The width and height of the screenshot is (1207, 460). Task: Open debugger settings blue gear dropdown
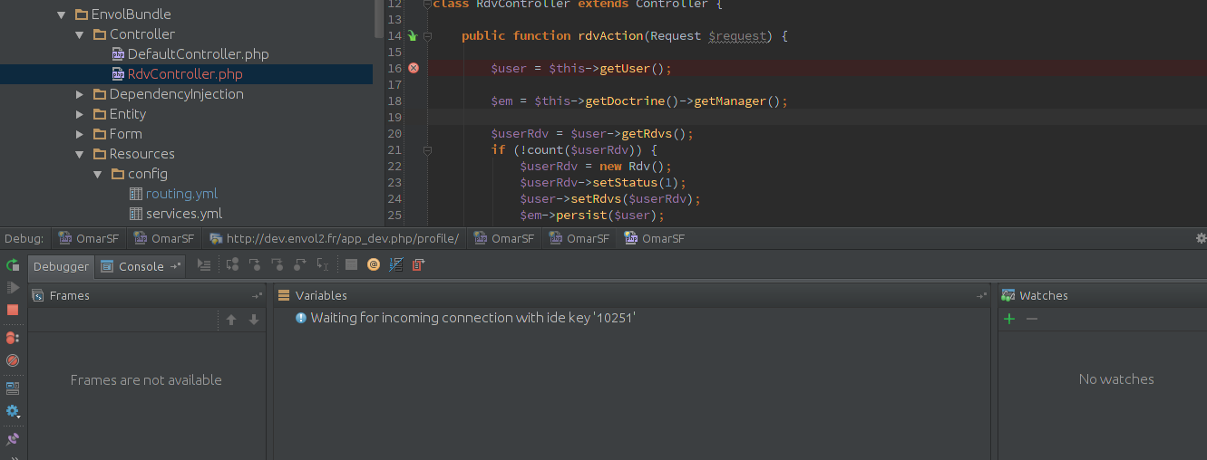(13, 411)
